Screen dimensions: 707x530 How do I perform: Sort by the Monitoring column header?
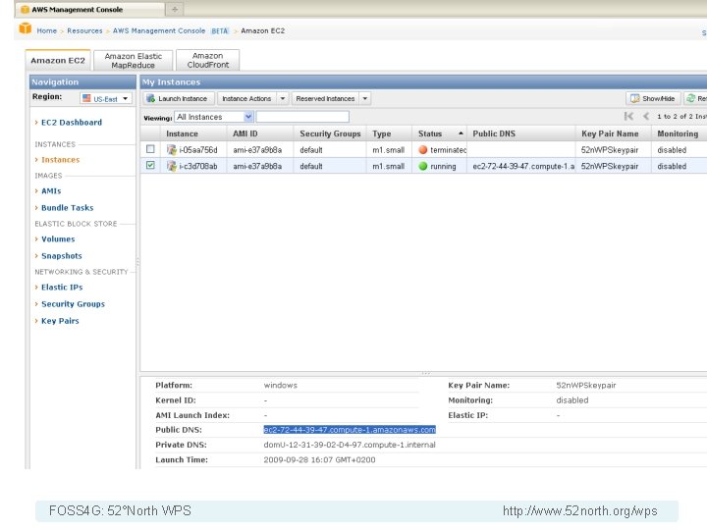(680, 133)
